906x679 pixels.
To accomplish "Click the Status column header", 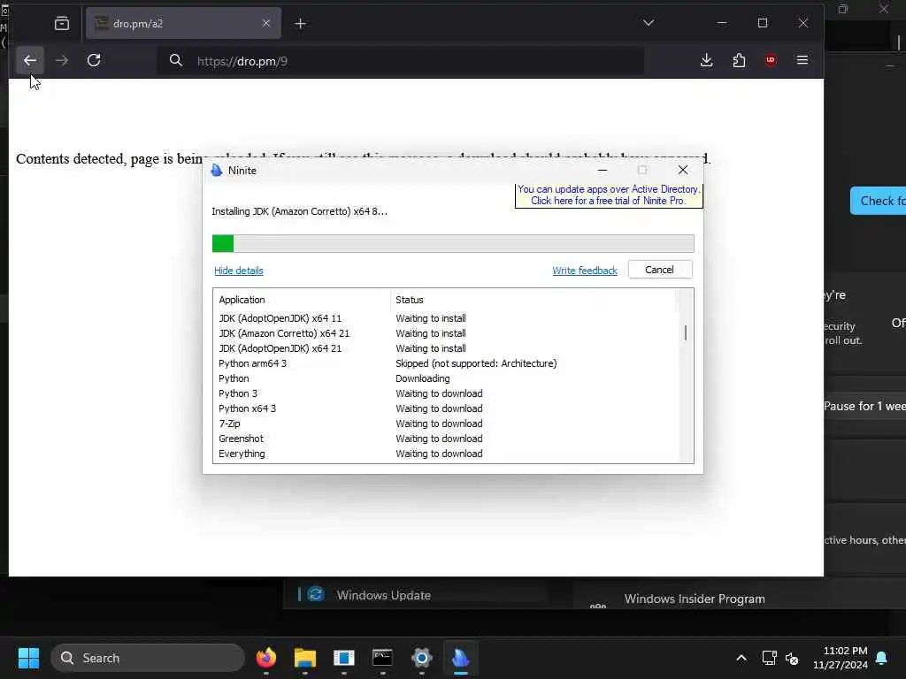I will point(532,300).
